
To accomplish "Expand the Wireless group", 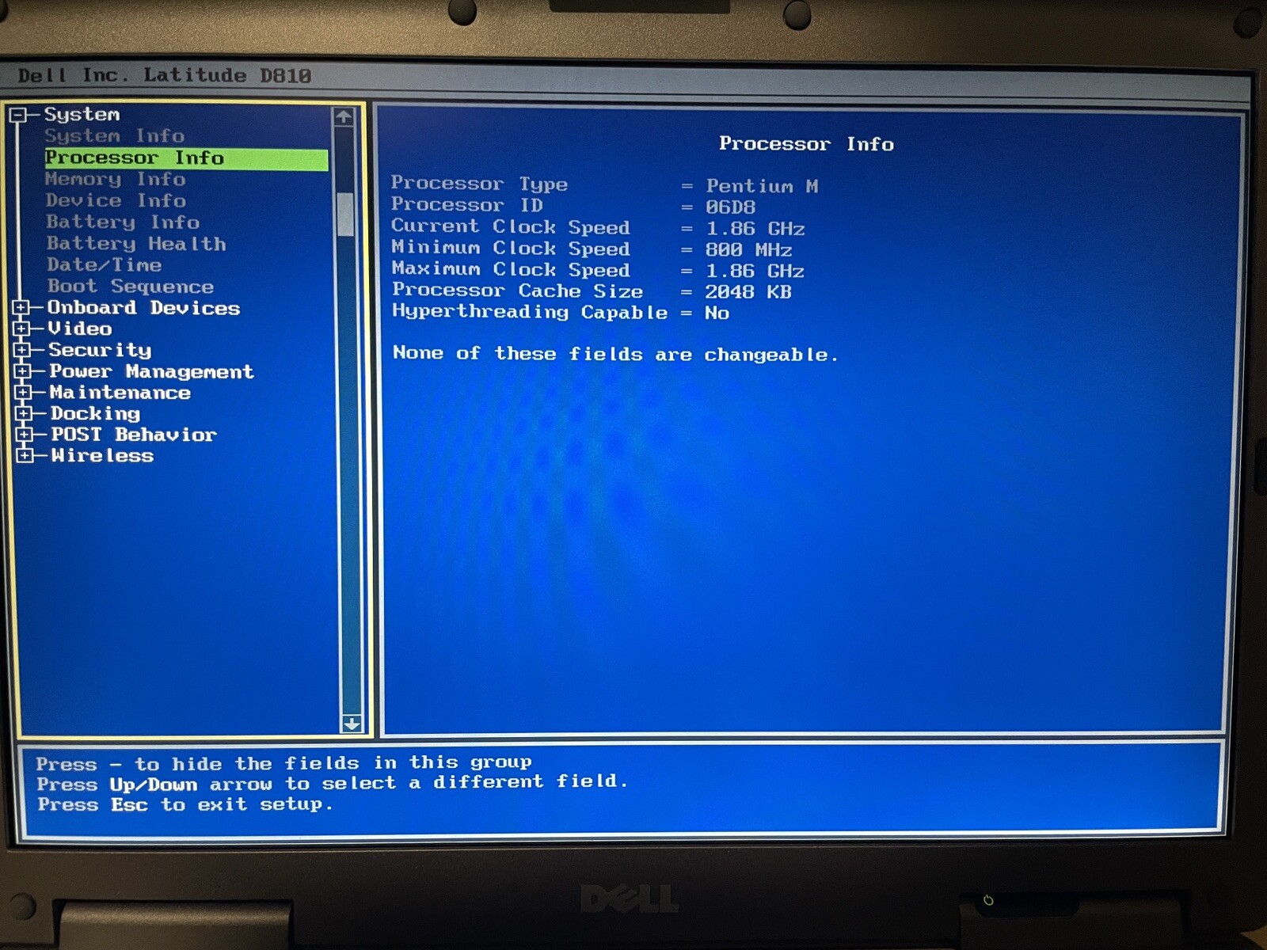I will point(25,455).
